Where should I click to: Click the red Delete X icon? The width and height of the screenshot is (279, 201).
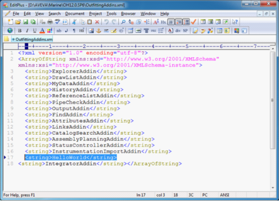tap(97, 22)
